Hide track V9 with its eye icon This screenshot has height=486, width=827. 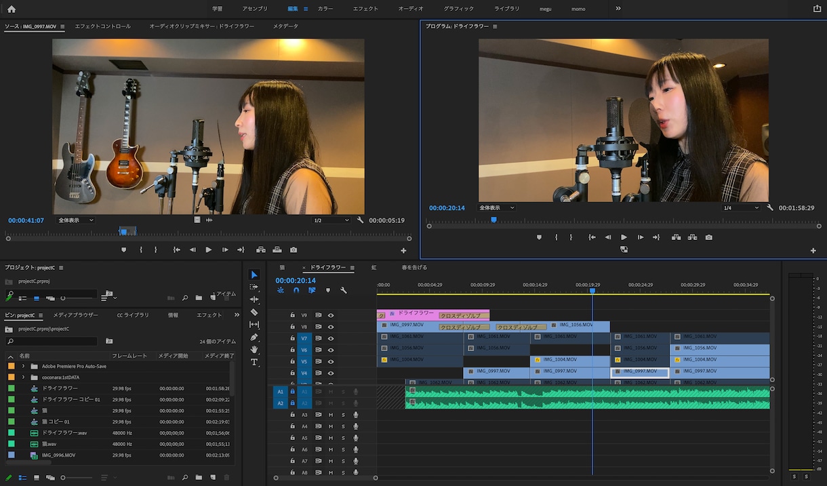click(331, 315)
